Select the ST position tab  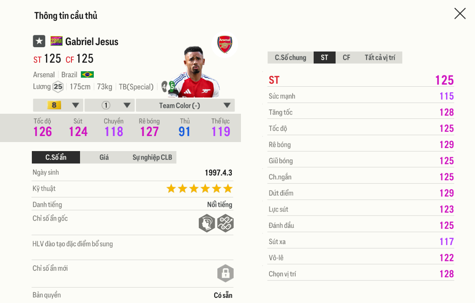pyautogui.click(x=324, y=58)
